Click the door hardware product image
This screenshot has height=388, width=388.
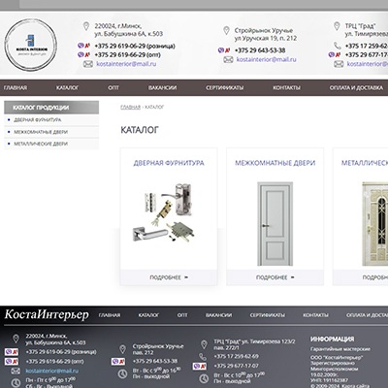point(165,212)
